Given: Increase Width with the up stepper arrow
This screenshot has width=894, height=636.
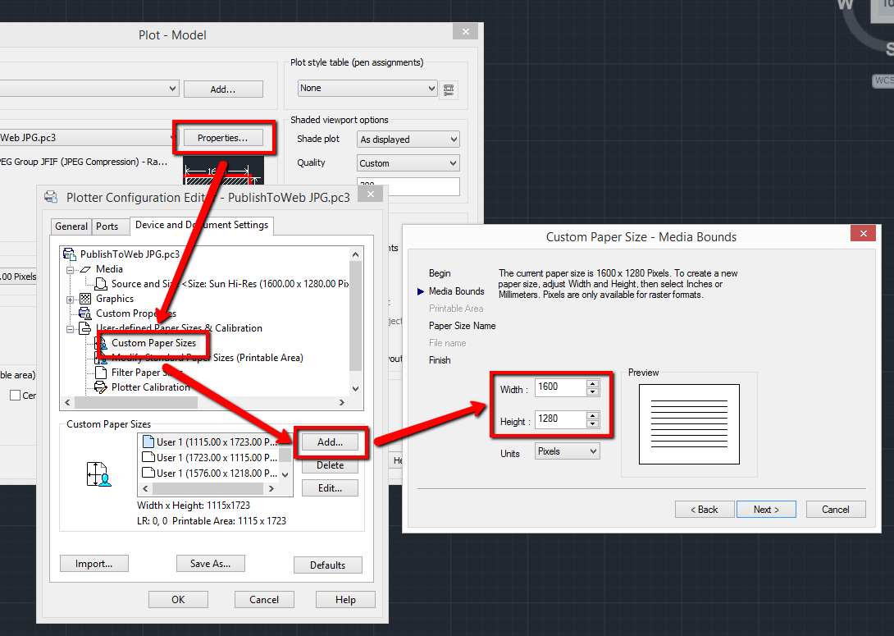Looking at the screenshot, I should point(593,383).
